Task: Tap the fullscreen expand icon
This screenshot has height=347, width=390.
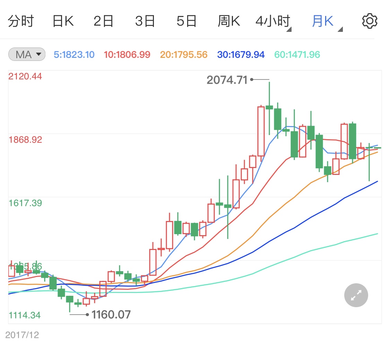Action: pyautogui.click(x=356, y=295)
